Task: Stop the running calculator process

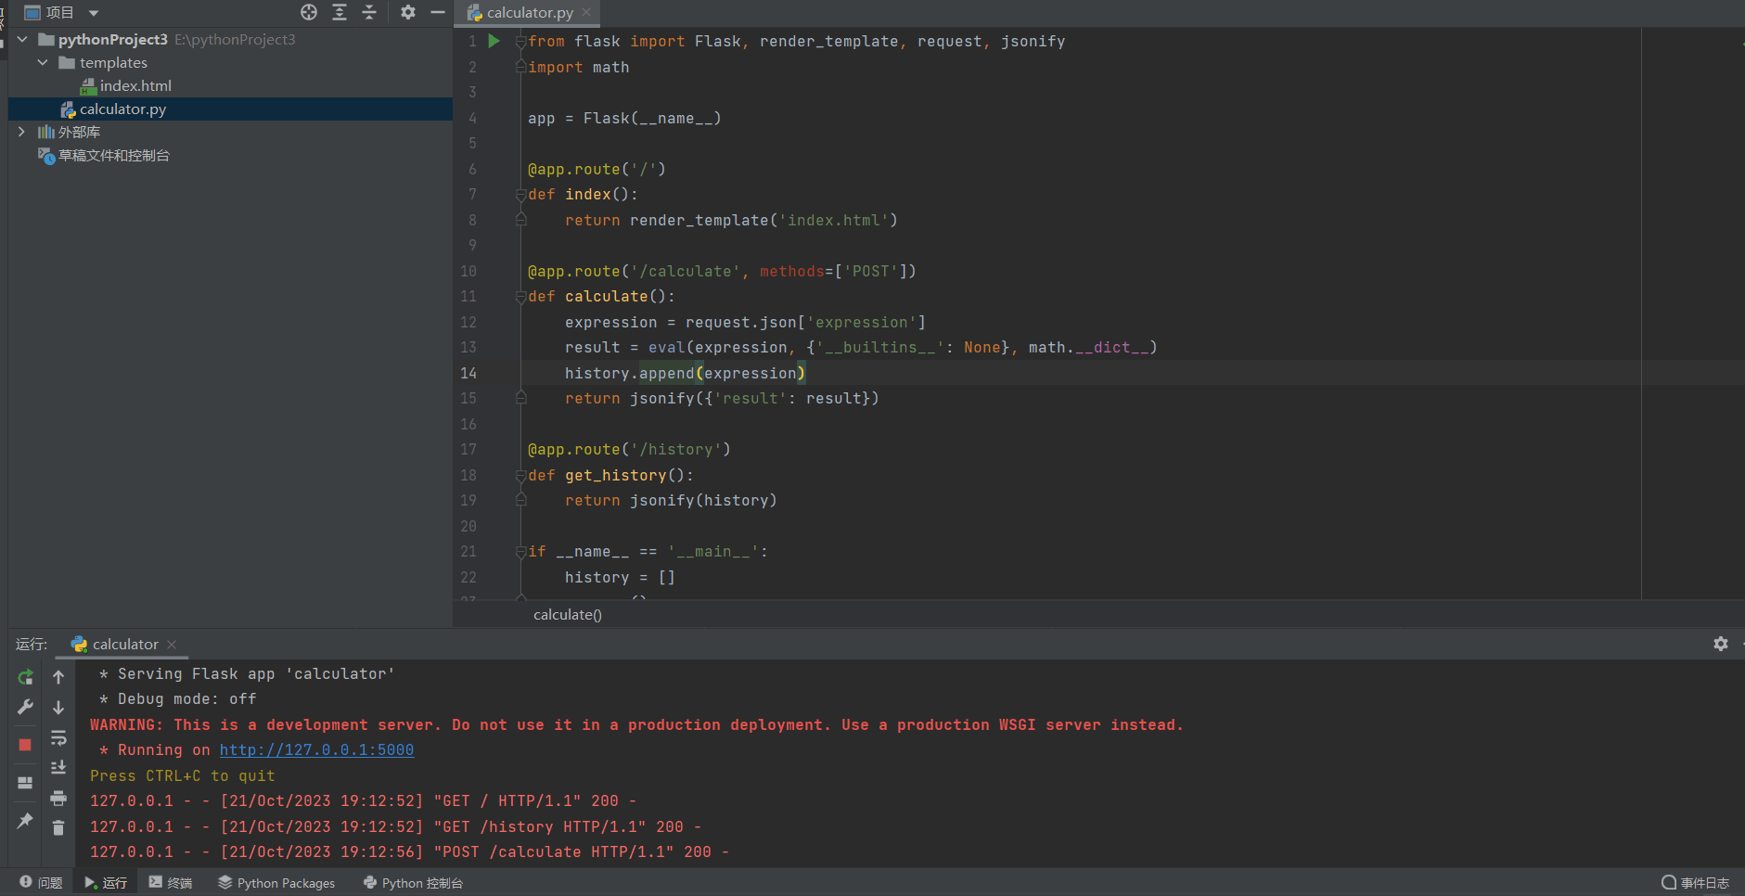Action: click(x=25, y=744)
